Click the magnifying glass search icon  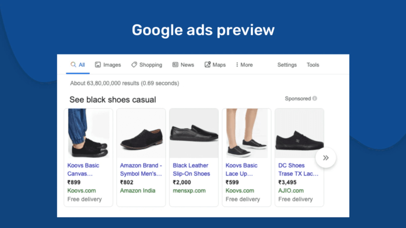[73, 65]
